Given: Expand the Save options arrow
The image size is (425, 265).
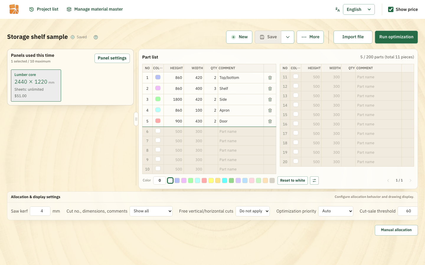Looking at the screenshot, I should point(288,37).
